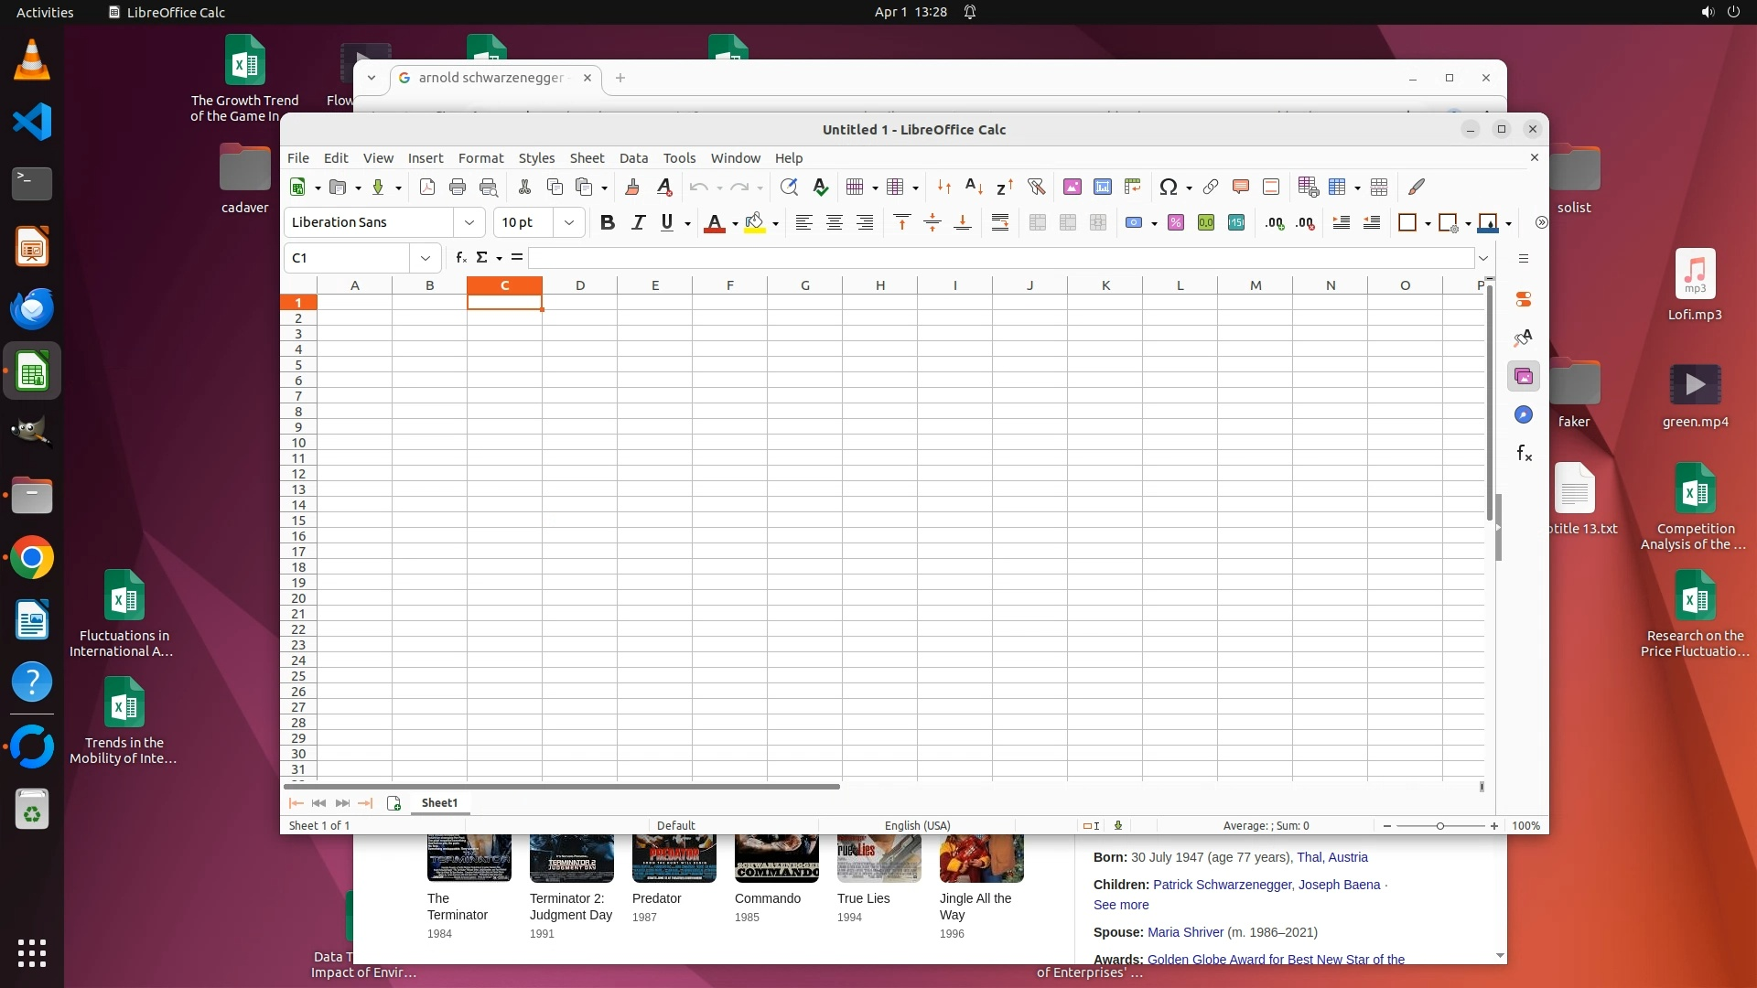
Task: Click the Sort Ascending toolbar icon
Action: [974, 187]
